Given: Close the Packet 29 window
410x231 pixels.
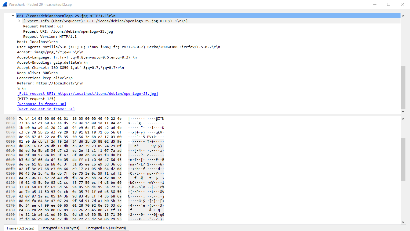Looking at the screenshot, I should [403, 5].
